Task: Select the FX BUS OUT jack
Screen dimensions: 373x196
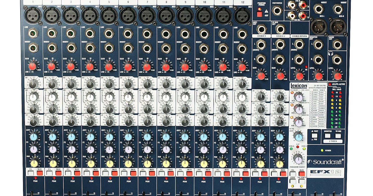Action: 280,30
